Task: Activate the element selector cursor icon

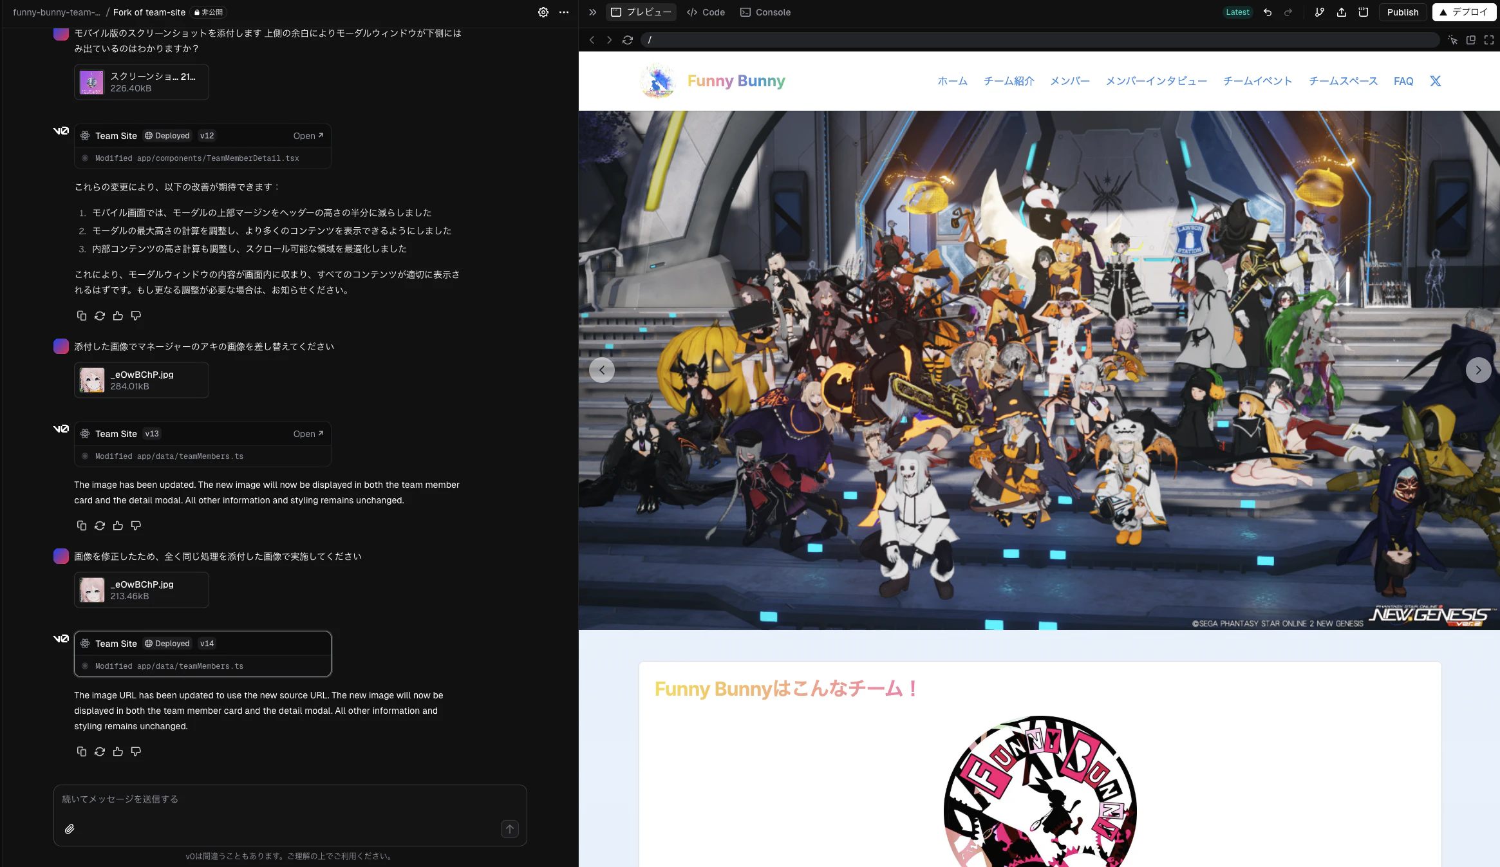Action: (x=1453, y=40)
